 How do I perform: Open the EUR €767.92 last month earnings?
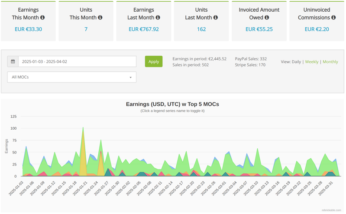[143, 29]
